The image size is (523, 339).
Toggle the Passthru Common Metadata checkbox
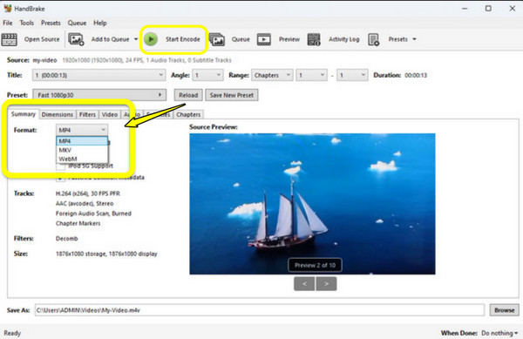[x=60, y=179]
